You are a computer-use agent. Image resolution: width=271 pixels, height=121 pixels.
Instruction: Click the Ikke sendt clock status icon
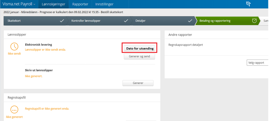point(14,46)
